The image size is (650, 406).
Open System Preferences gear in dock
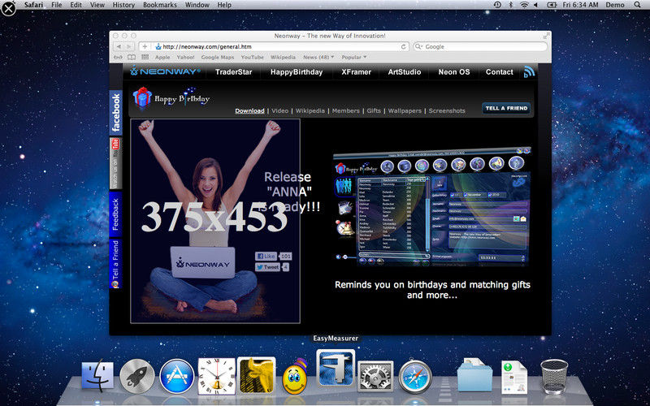pyautogui.click(x=375, y=376)
